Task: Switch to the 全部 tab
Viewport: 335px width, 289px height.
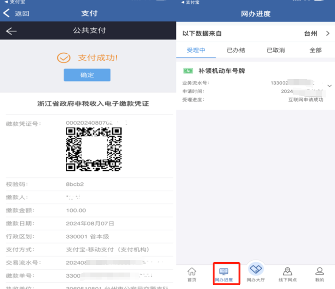Action: pyautogui.click(x=316, y=50)
